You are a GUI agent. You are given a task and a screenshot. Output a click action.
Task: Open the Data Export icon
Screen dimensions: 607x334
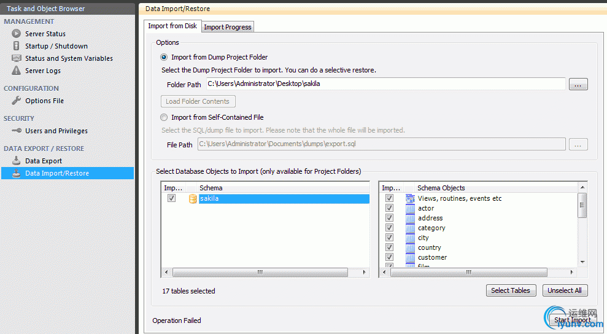[x=17, y=161]
